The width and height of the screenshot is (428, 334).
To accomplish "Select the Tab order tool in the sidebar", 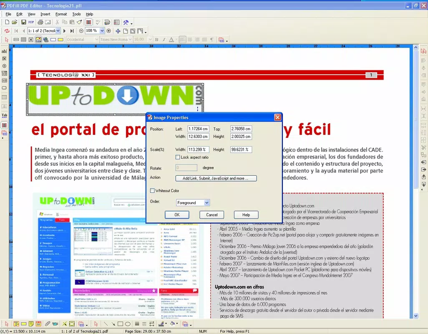I will tap(4, 115).
